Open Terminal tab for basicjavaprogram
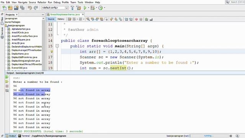The width and height of the screenshot is (245, 138). pos(42,136)
